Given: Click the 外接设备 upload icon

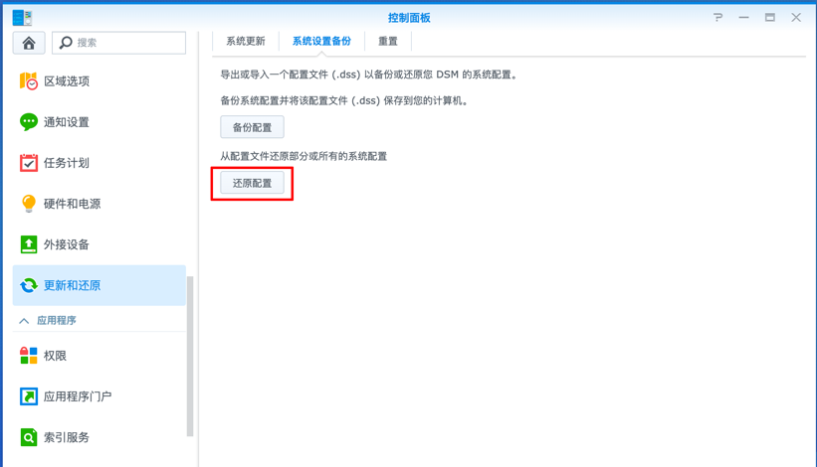Looking at the screenshot, I should click(x=29, y=244).
